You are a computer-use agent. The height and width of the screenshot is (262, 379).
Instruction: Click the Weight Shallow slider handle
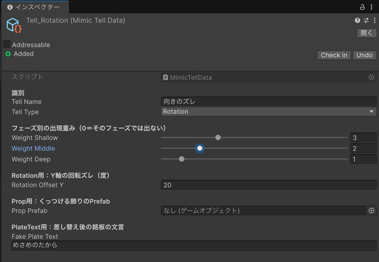218,137
